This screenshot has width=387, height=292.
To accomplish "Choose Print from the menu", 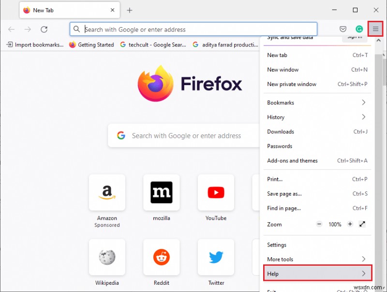I will (317, 179).
